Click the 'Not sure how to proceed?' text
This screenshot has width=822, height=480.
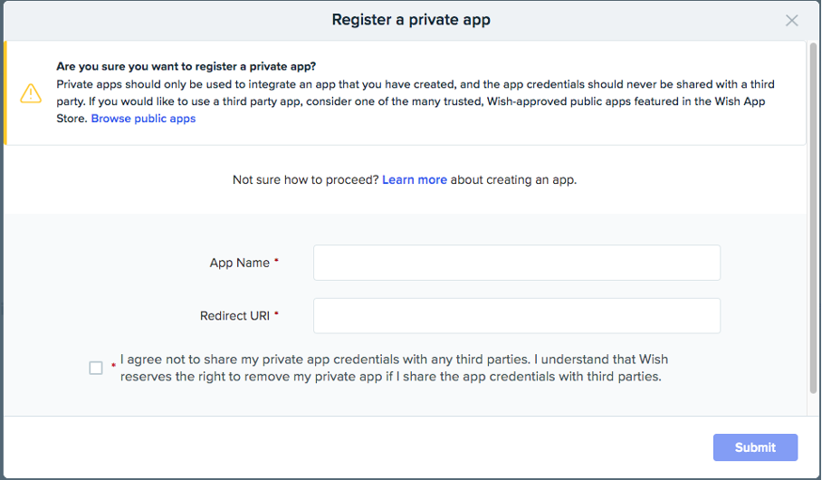305,179
